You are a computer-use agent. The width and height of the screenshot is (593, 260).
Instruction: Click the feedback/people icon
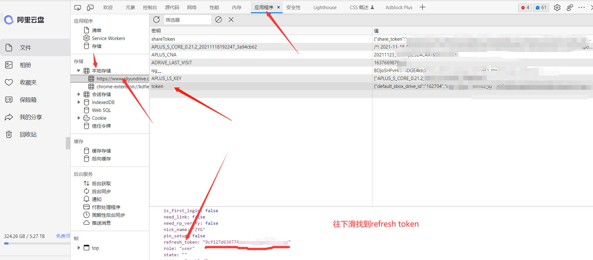[x=570, y=8]
